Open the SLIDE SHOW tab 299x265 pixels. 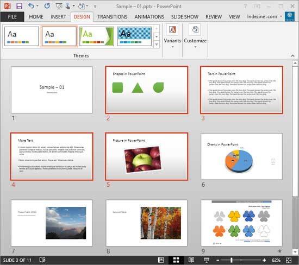pyautogui.click(x=185, y=17)
